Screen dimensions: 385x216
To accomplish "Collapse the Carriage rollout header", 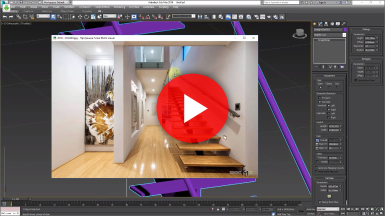I will (329, 178).
